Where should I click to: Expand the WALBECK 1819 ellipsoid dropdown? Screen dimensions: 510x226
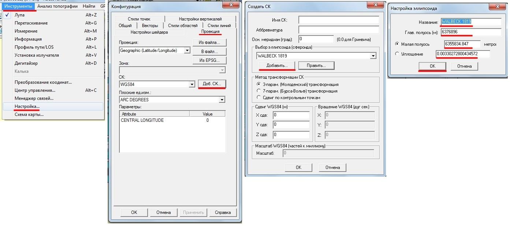coord(373,56)
